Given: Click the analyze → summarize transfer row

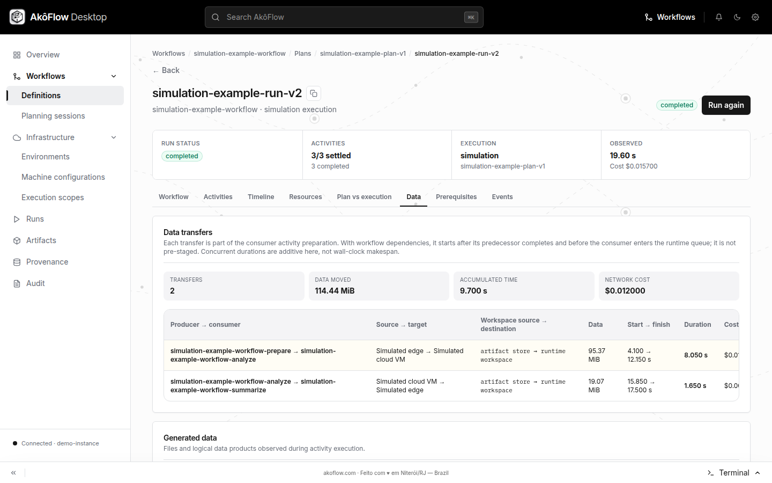Looking at the screenshot, I should coord(451,386).
